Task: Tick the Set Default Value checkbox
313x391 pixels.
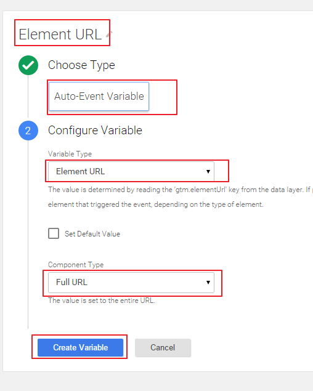Action: pos(54,233)
